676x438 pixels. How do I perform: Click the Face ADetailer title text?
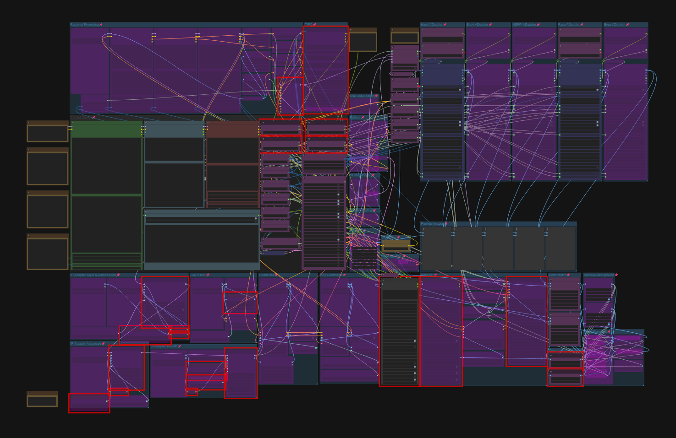click(x=569, y=25)
